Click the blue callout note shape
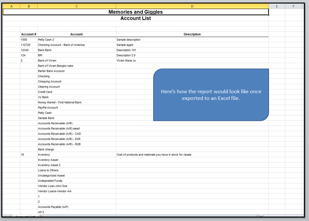 pyautogui.click(x=211, y=95)
